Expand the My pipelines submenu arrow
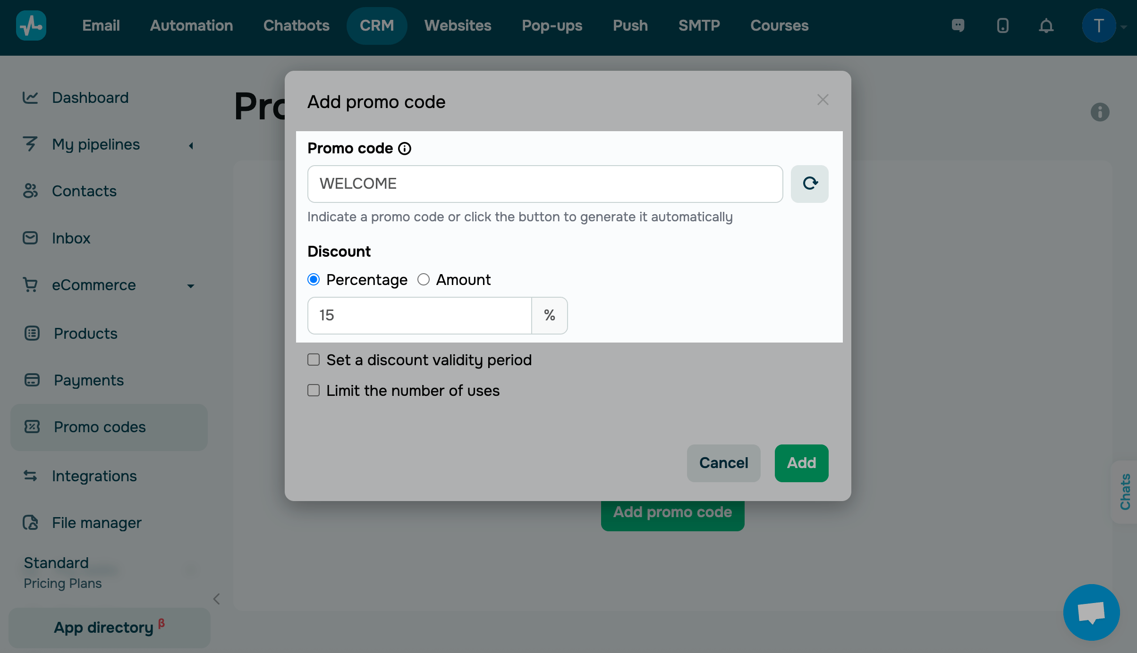The width and height of the screenshot is (1137, 653). coord(191,145)
